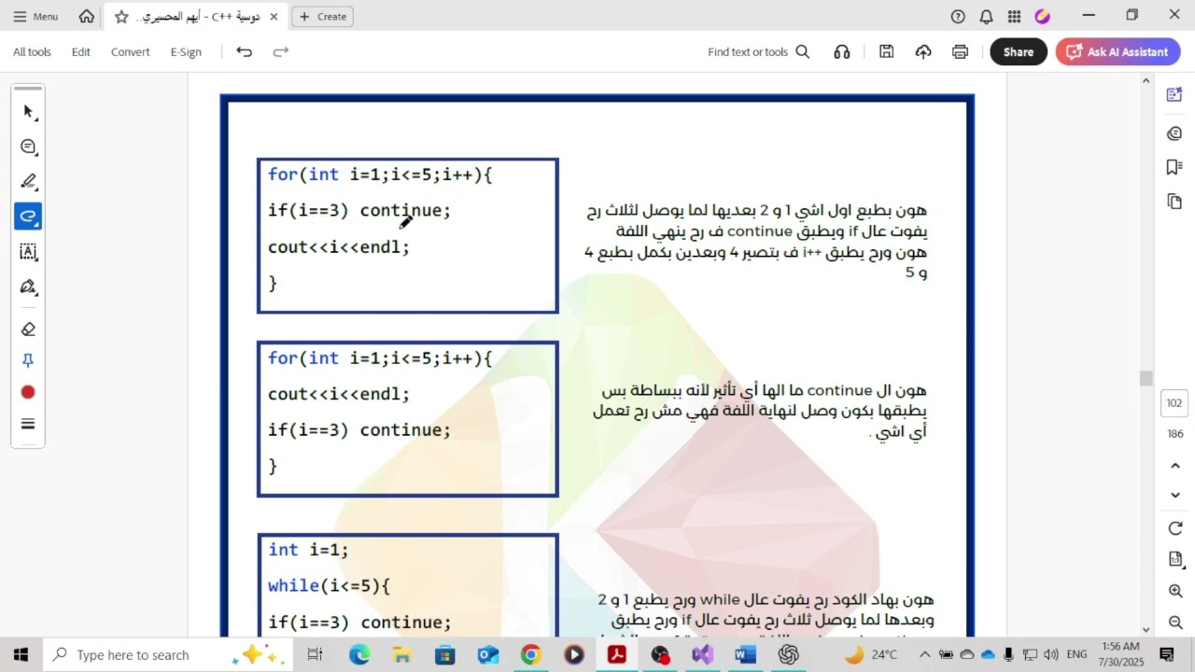The width and height of the screenshot is (1195, 672).
Task: Open the comments side panel
Action: pos(1174,133)
